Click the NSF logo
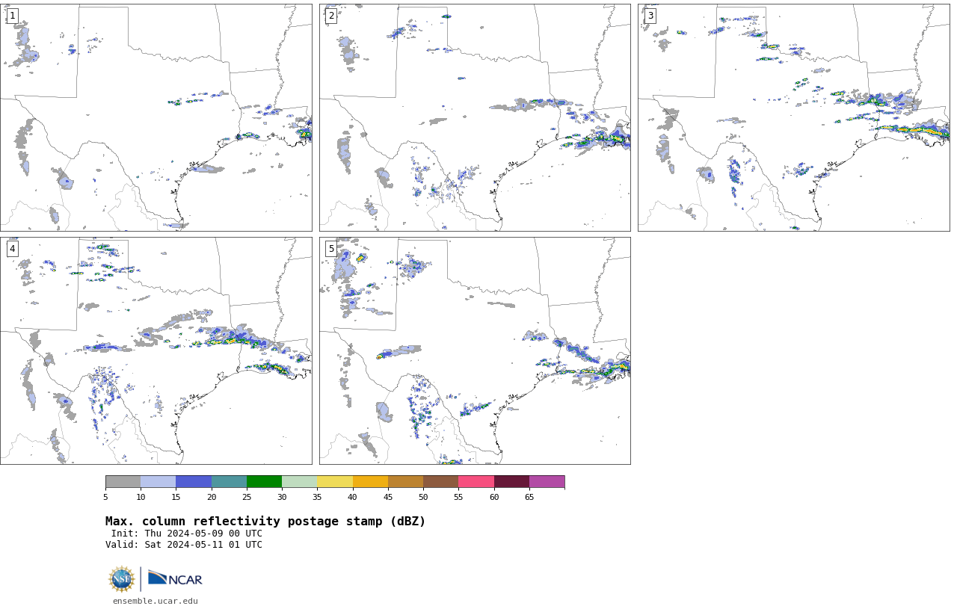Screen dimensions: 957x609 [x=122, y=579]
